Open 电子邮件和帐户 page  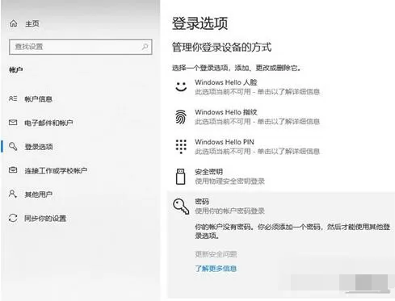coord(48,123)
